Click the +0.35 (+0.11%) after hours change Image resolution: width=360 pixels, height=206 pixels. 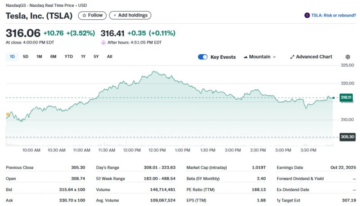[151, 33]
